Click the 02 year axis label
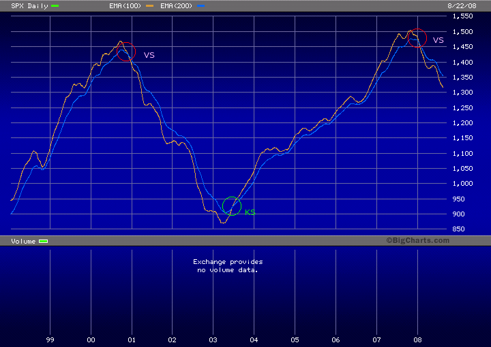This screenshot has width=491, height=347. [x=173, y=340]
